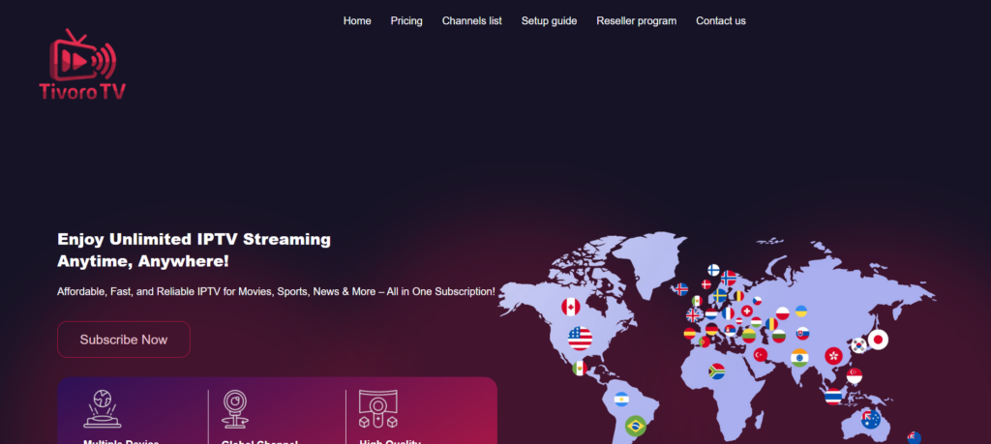
Task: Select the South Korea flag
Action: (858, 345)
